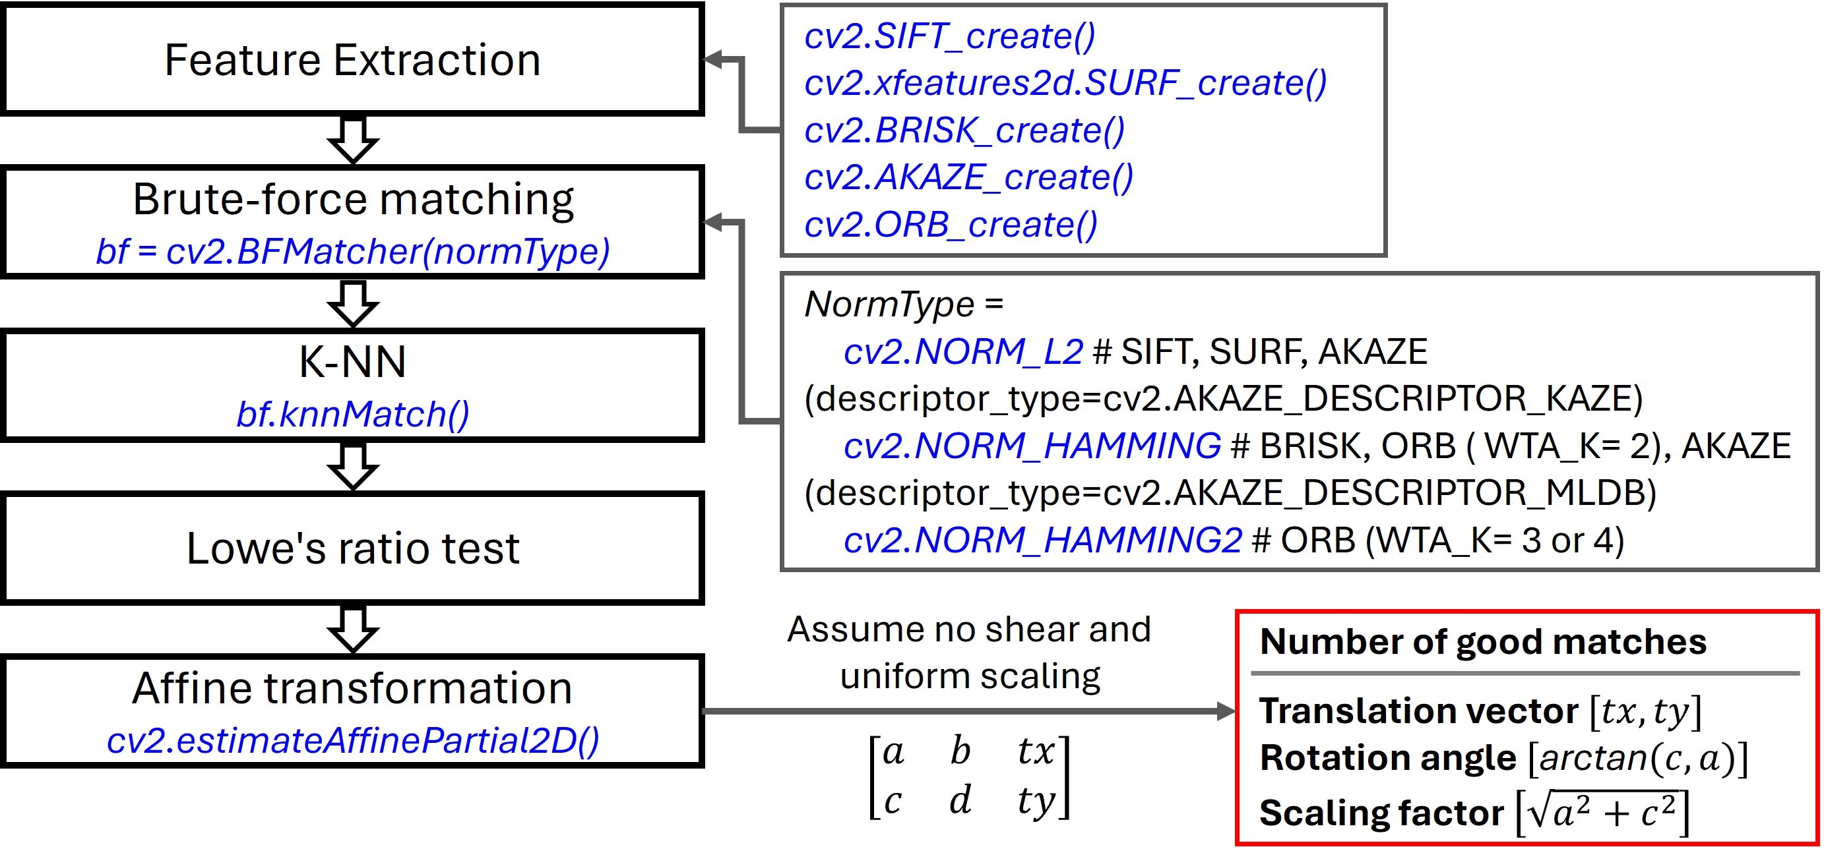
Task: Click the cv2.ORB_create() code line
Action: click(950, 225)
